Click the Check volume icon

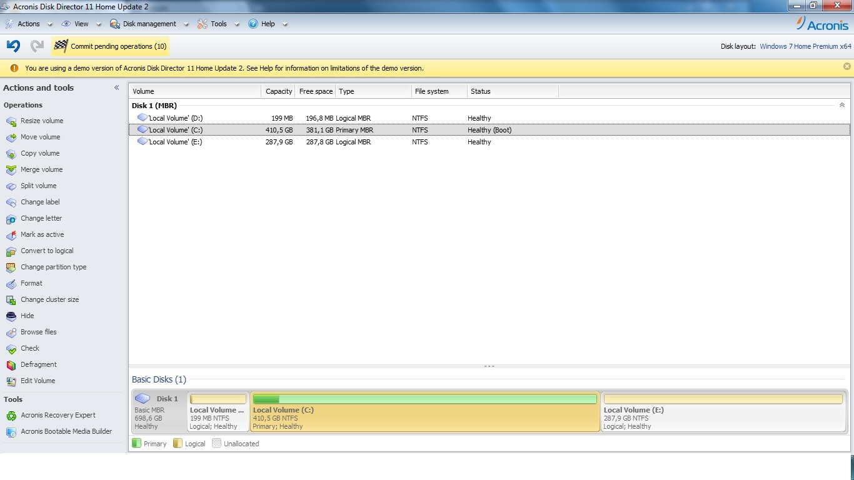(x=11, y=349)
